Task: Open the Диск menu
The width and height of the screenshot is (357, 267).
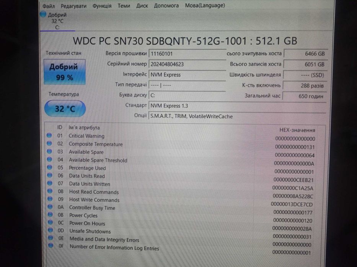Action: click(142, 6)
